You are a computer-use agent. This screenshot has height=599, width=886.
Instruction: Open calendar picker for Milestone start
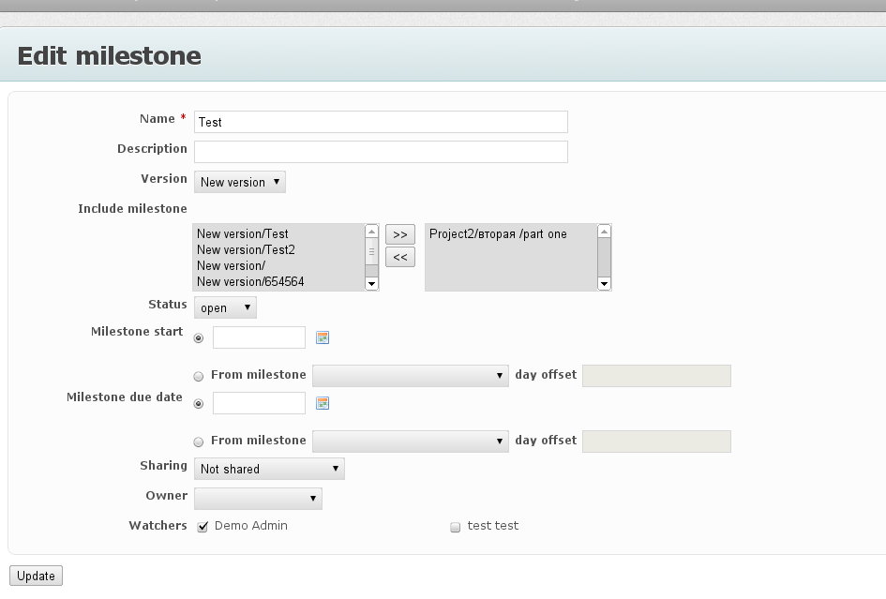(323, 337)
